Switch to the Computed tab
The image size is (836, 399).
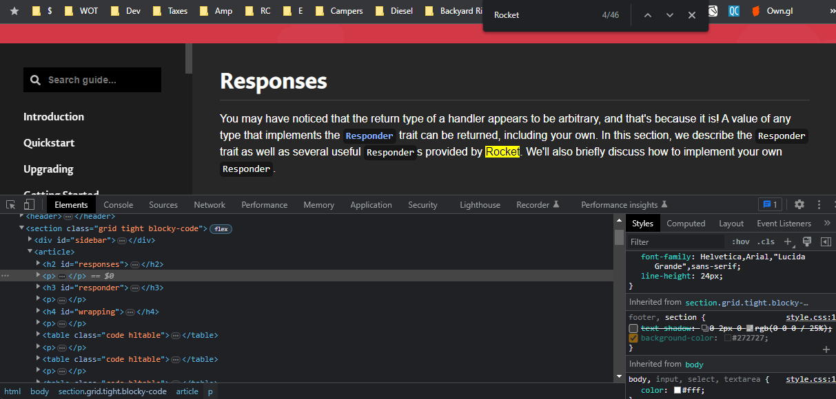coord(686,223)
